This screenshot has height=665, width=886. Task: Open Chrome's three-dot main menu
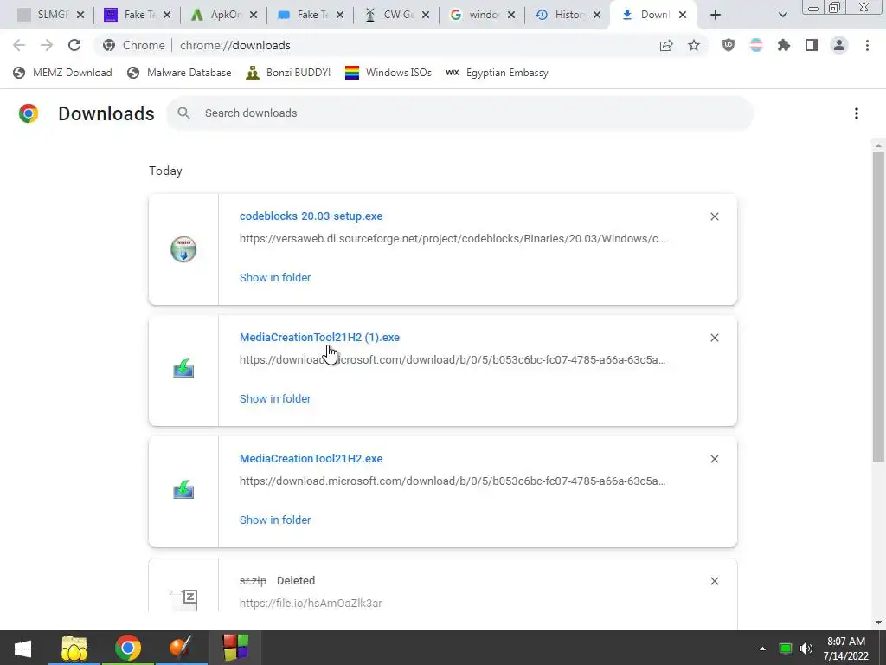click(867, 45)
